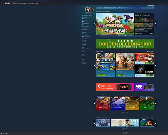Open the KAZMA_COLIN profile tab
Image resolution: width=168 pixels, height=135 pixels.
pyautogui.click(x=33, y=3)
